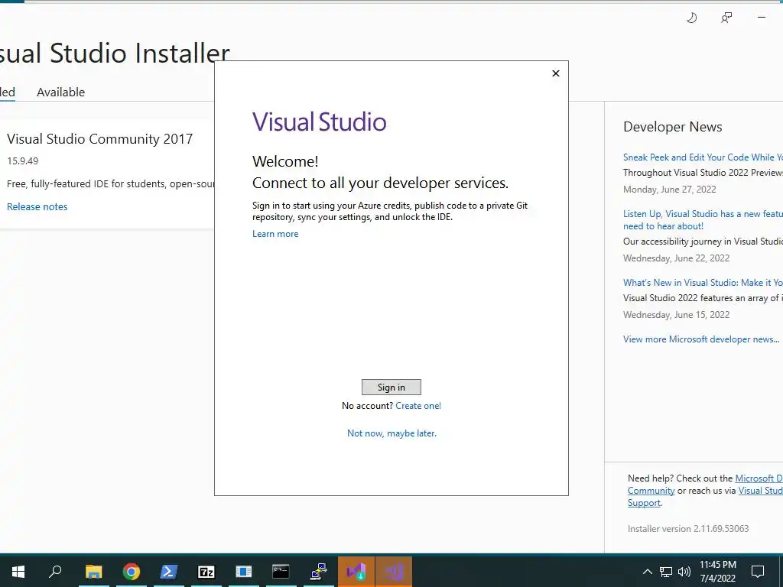Image resolution: width=783 pixels, height=587 pixels.
Task: Click the feedback person icon in Installer
Action: pyautogui.click(x=726, y=18)
